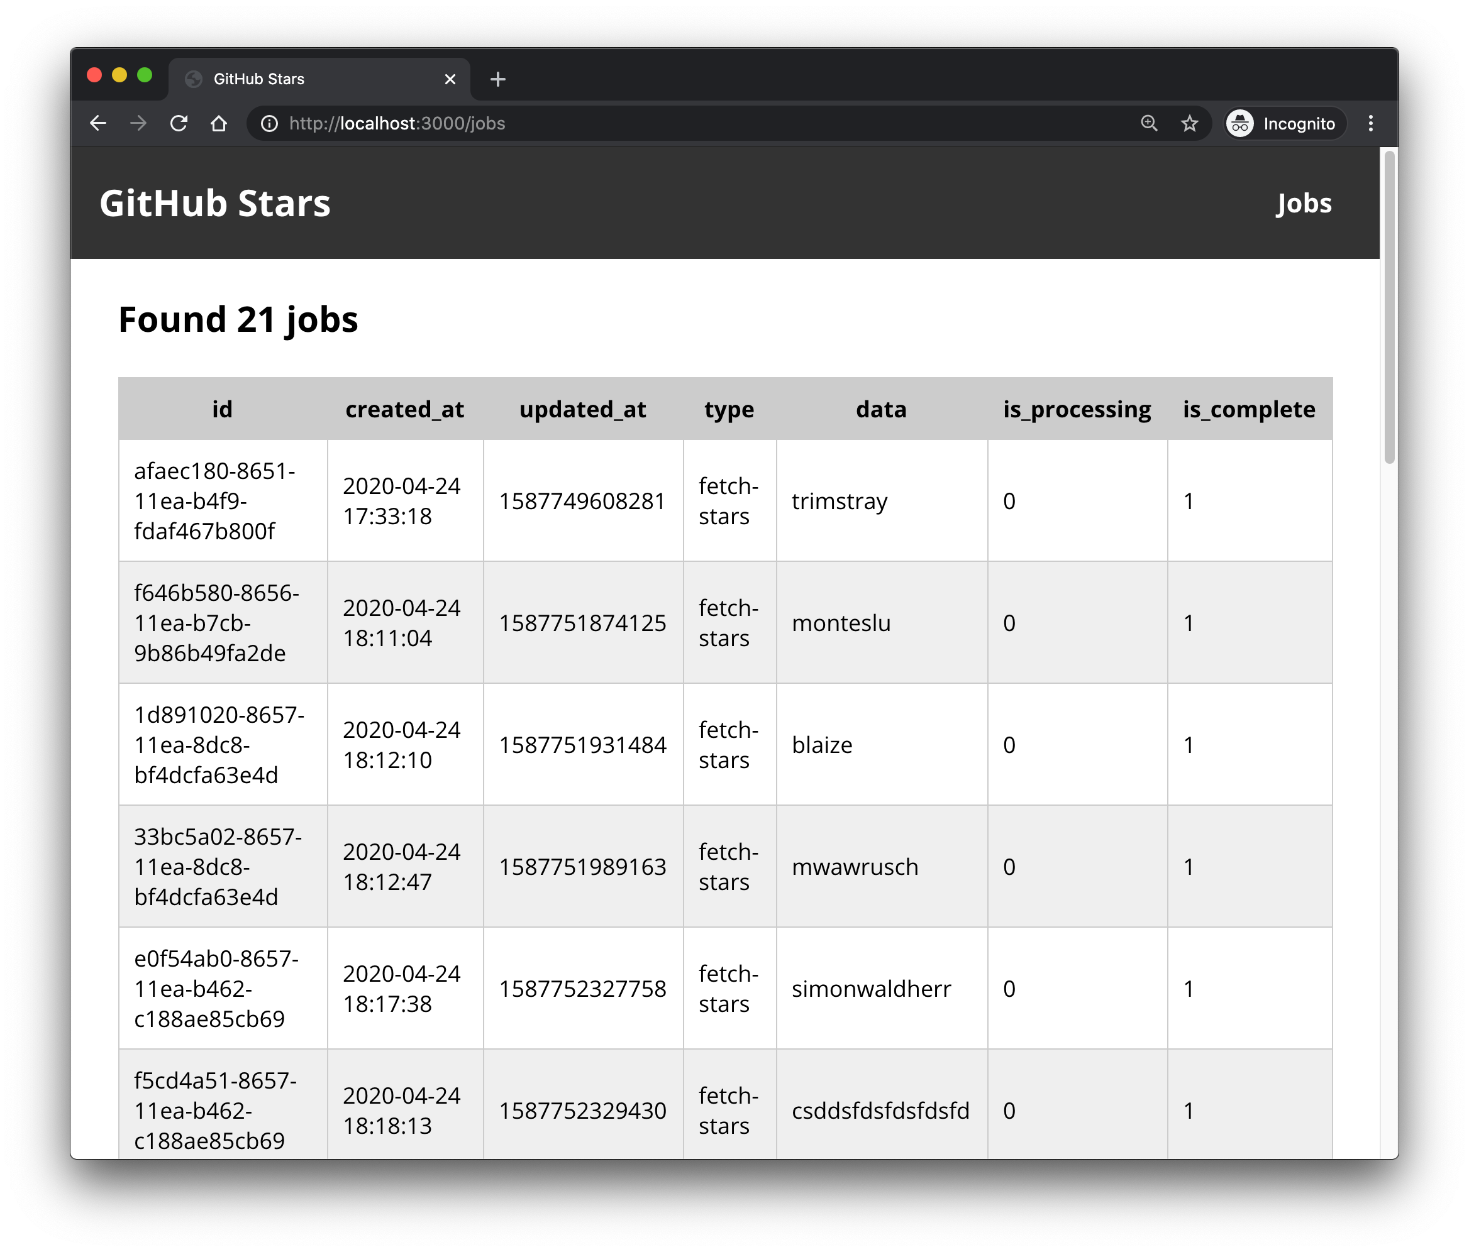
Task: Click the created_at column header
Action: [404, 409]
